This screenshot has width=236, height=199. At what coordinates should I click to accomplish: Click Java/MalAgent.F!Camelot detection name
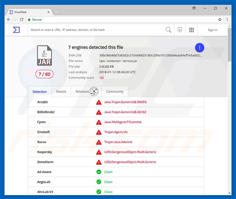tap(123, 122)
